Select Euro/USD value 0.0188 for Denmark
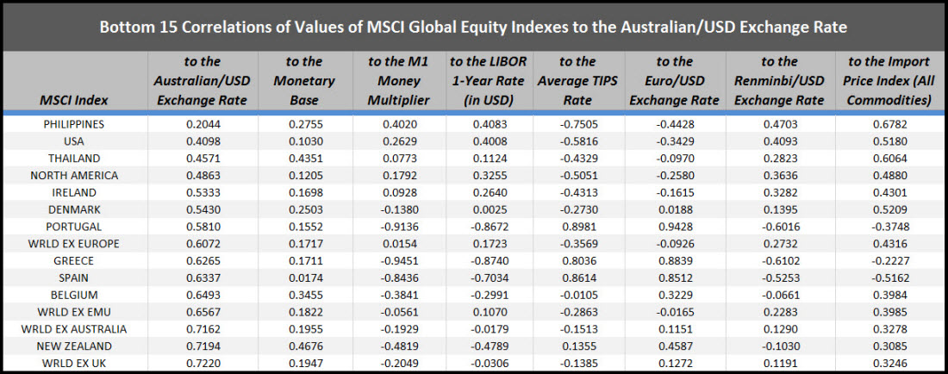 pos(674,209)
